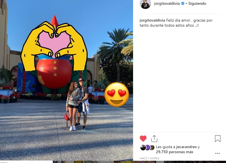This screenshot has height=163, width=226.
Task: Unlike the post with the red heart
Action: pyautogui.click(x=143, y=139)
